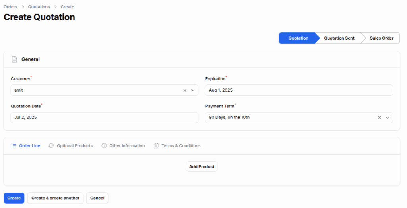The image size is (407, 208).
Task: Switch to the Order Line tab
Action: (26, 146)
